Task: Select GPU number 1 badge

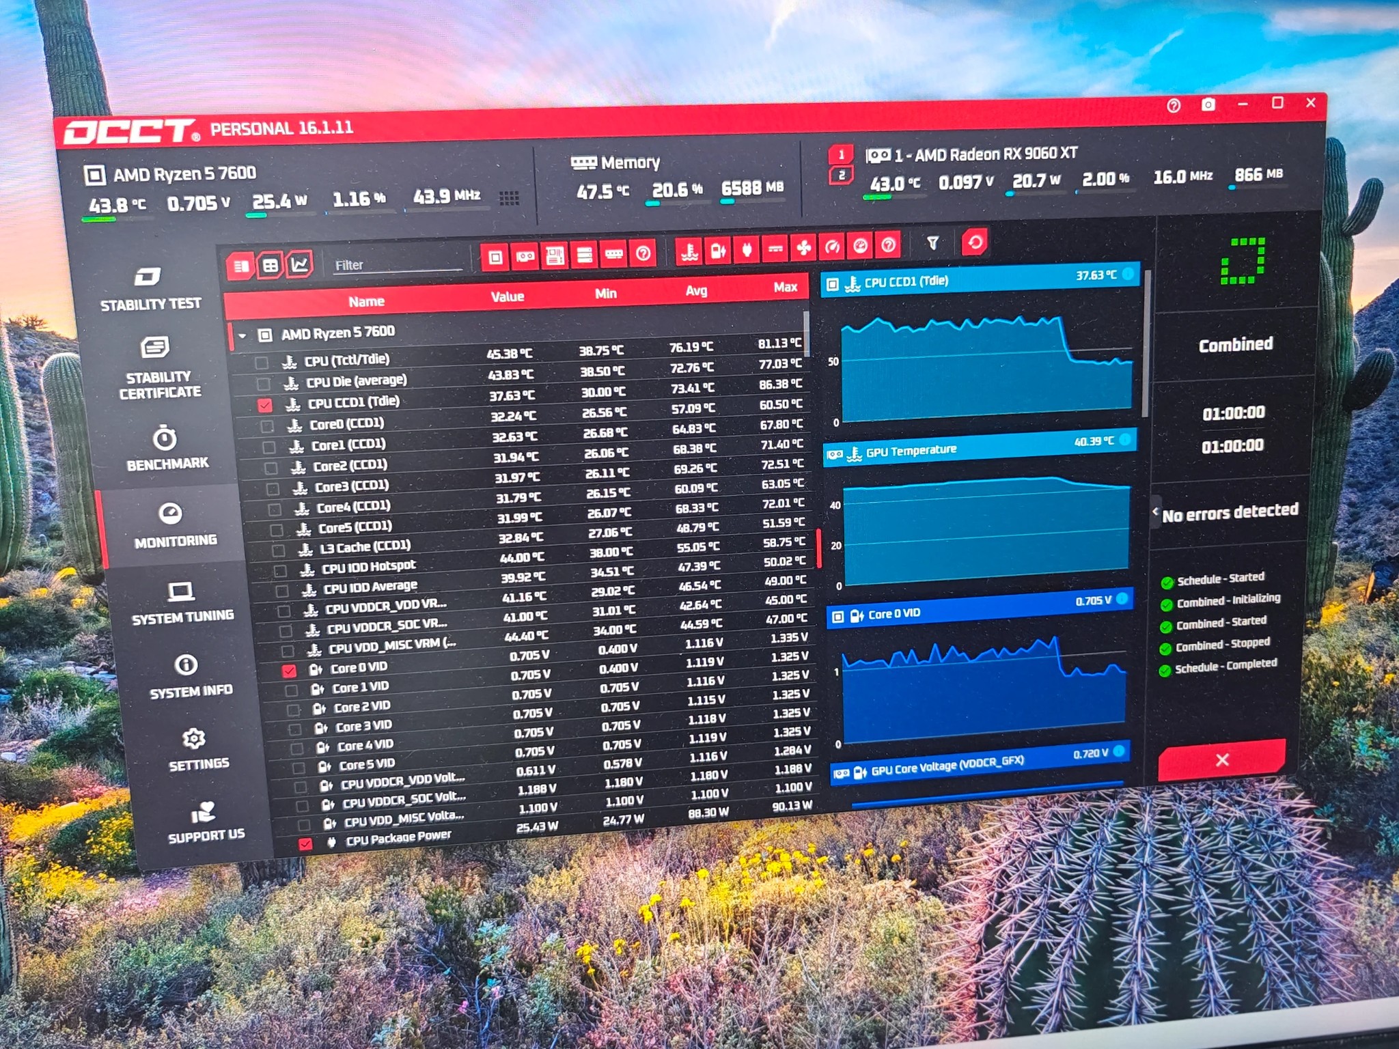Action: pos(842,154)
